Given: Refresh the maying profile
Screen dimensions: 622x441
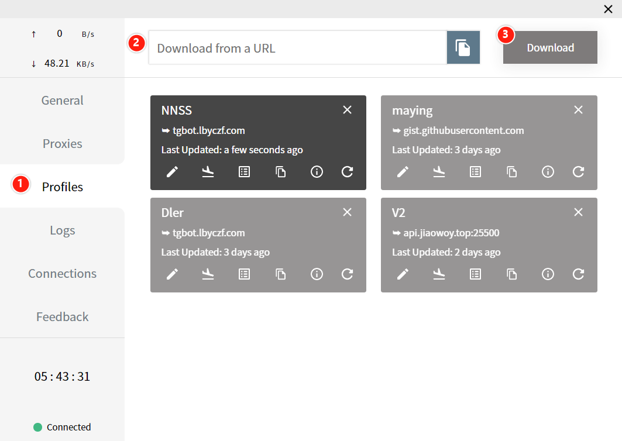Looking at the screenshot, I should pos(578,172).
